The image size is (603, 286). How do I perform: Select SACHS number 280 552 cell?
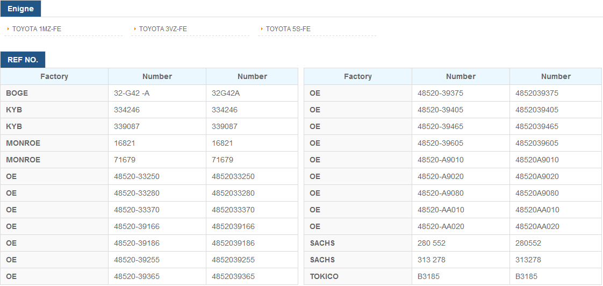click(461, 244)
